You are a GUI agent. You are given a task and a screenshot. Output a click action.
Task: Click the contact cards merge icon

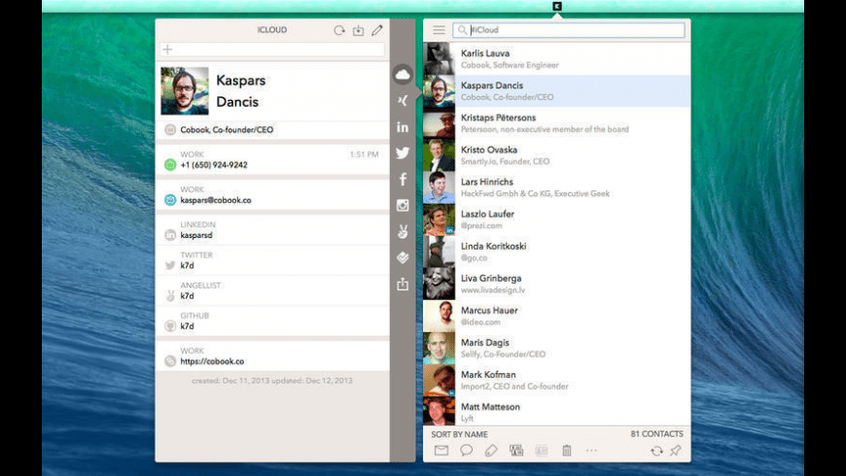(x=516, y=450)
